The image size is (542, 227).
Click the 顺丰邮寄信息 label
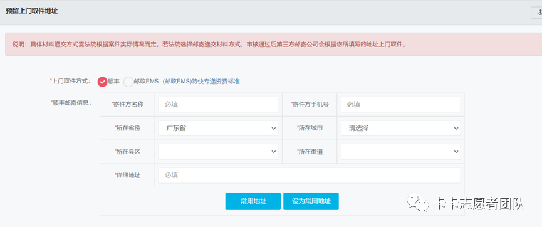tap(71, 102)
